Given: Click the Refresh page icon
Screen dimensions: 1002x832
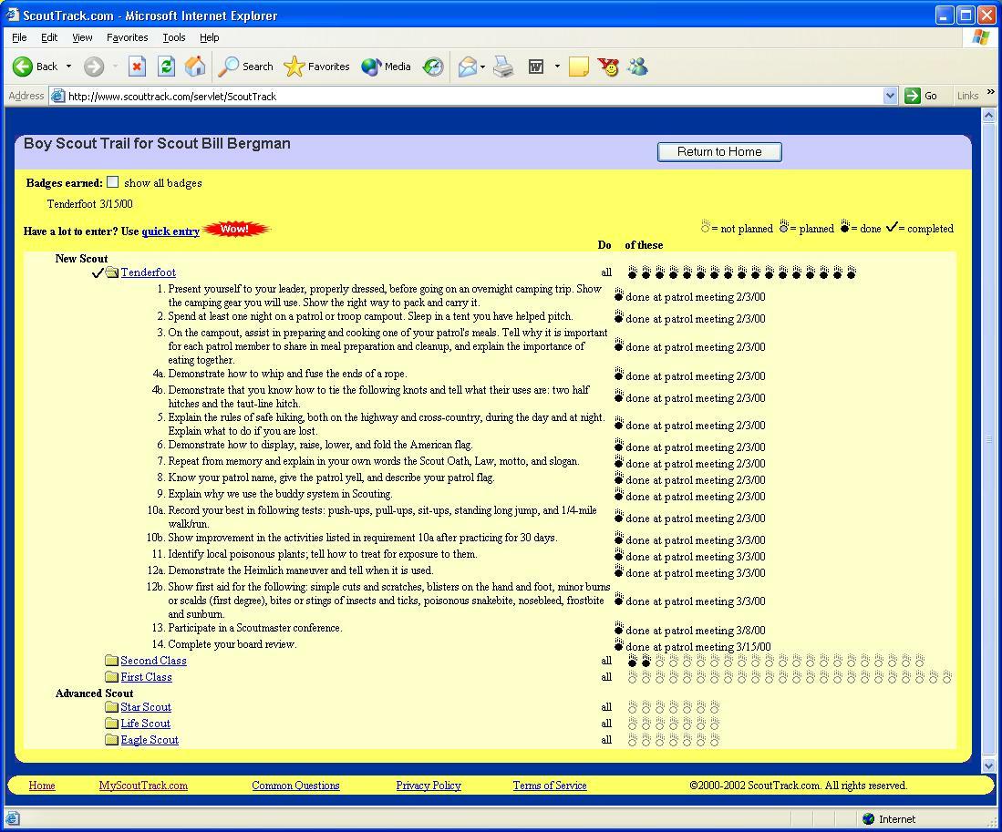Looking at the screenshot, I should 166,67.
